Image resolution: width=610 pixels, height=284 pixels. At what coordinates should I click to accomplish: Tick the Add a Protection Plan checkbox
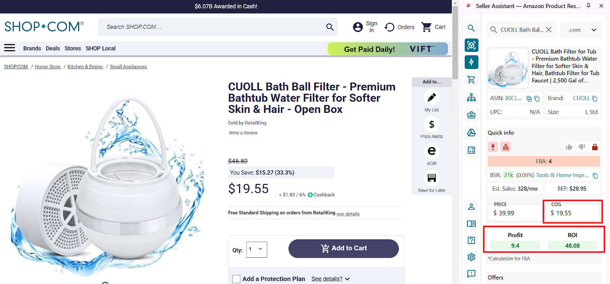236,279
